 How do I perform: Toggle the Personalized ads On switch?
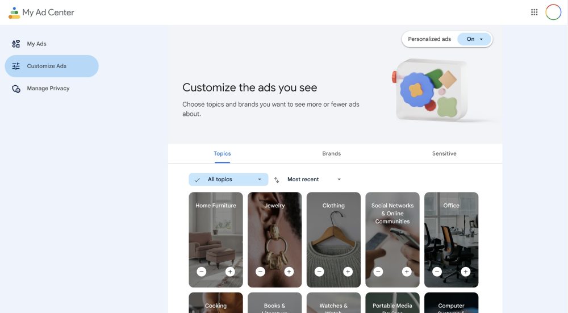pos(474,39)
